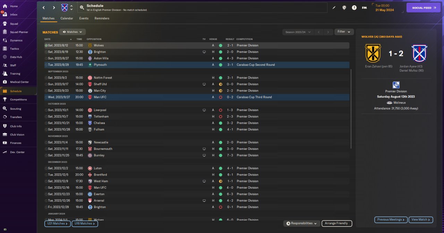Open the help question mark icon

[354, 8]
